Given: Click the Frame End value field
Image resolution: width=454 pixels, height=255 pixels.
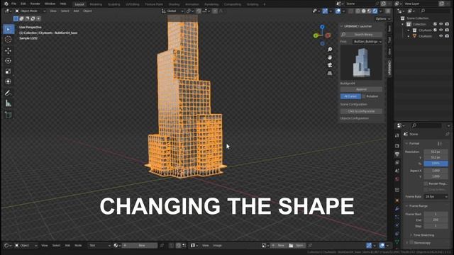Looking at the screenshot, I should click(x=436, y=220).
